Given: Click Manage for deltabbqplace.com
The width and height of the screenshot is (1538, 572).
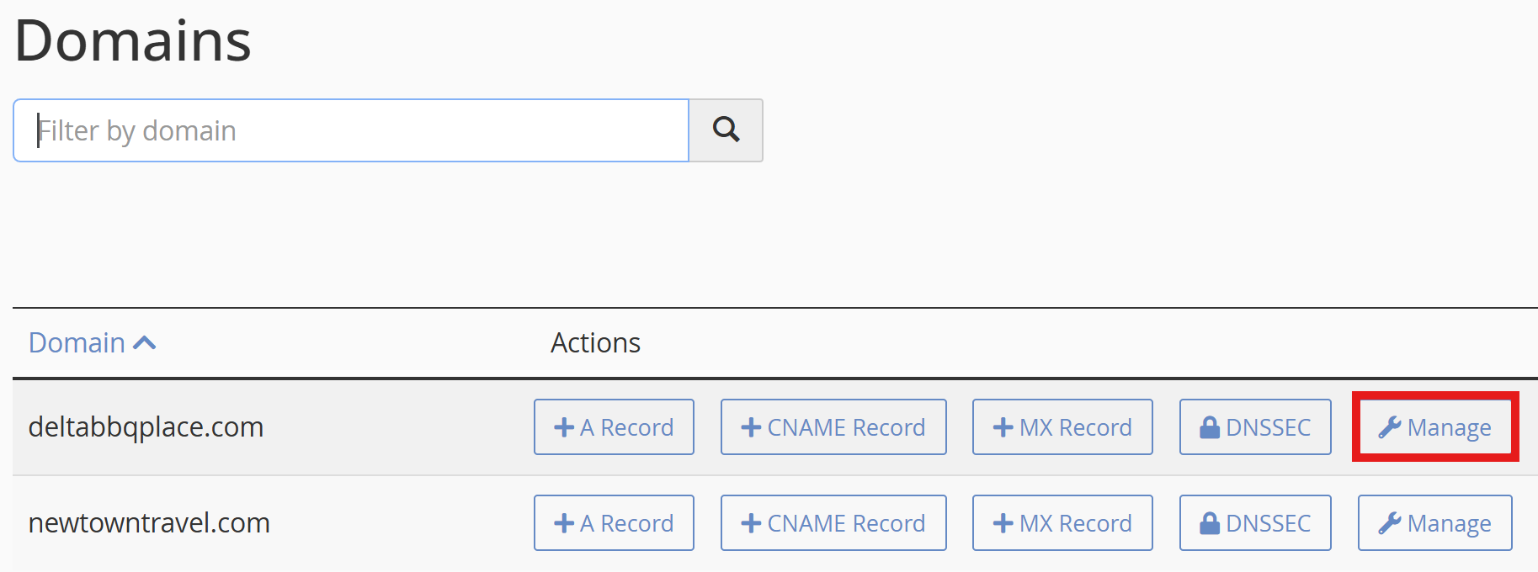Looking at the screenshot, I should tap(1435, 427).
